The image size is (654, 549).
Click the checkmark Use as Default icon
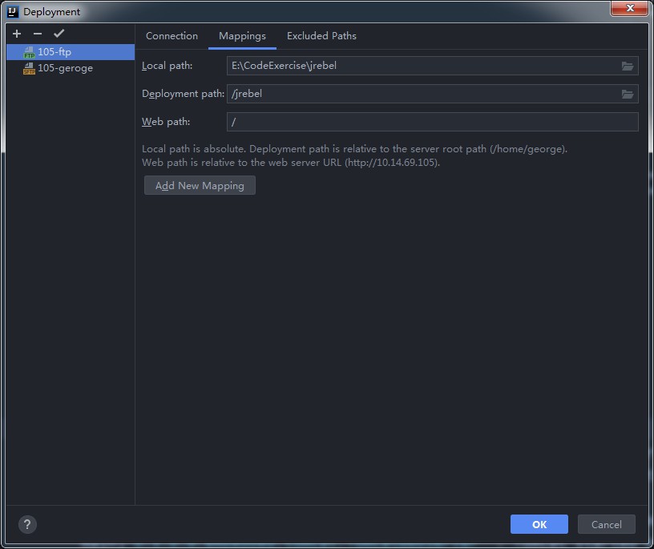pyautogui.click(x=59, y=34)
